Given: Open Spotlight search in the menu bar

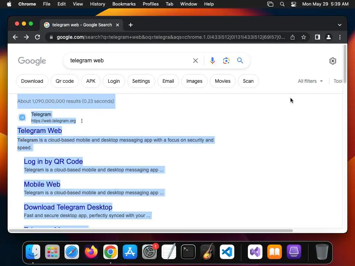Looking at the screenshot, I should [282, 4].
